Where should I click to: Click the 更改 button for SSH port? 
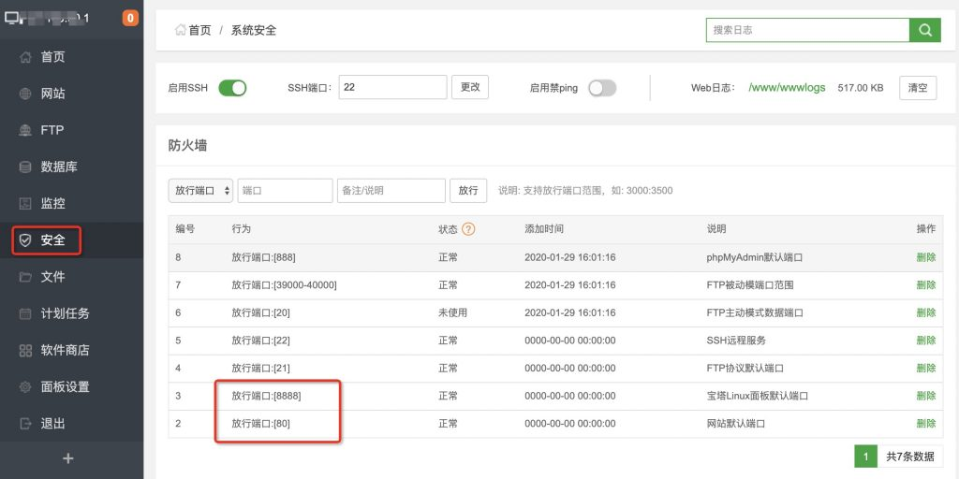tap(470, 87)
